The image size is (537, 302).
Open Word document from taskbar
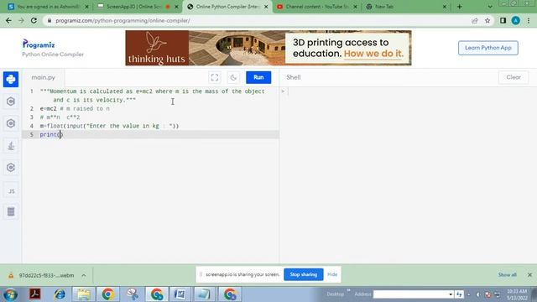tap(180, 294)
